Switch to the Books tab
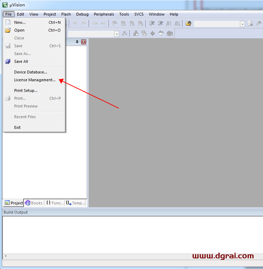The height and width of the screenshot is (269, 263). coord(34,203)
